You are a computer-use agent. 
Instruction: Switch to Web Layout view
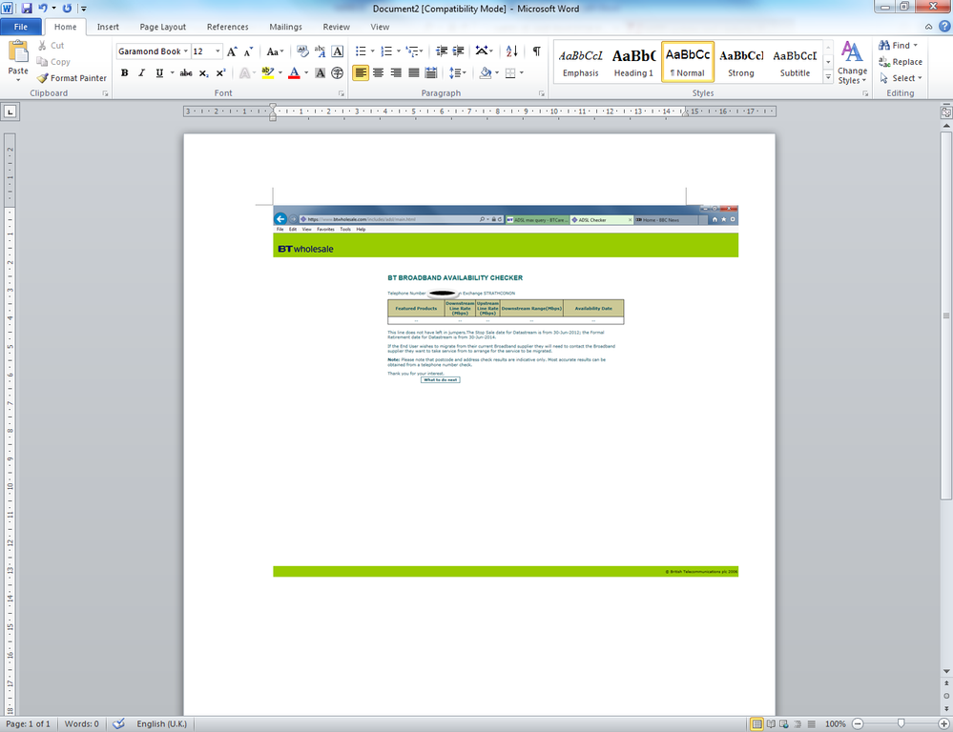tap(784, 724)
